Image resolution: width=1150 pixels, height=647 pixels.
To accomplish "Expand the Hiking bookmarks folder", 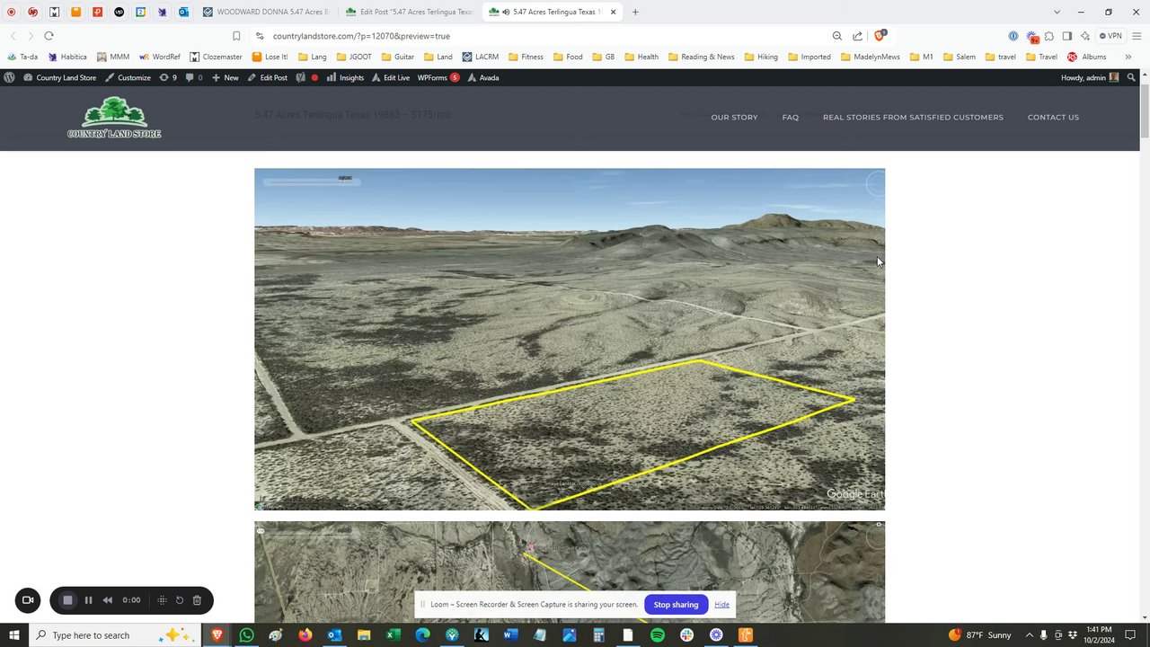I will pos(761,57).
